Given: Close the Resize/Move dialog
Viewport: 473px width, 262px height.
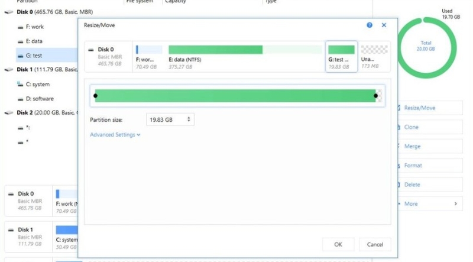Looking at the screenshot, I should (x=384, y=25).
